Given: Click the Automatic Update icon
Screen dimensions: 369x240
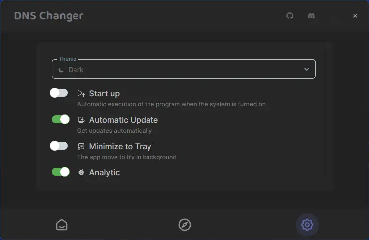Looking at the screenshot, I should coord(81,120).
